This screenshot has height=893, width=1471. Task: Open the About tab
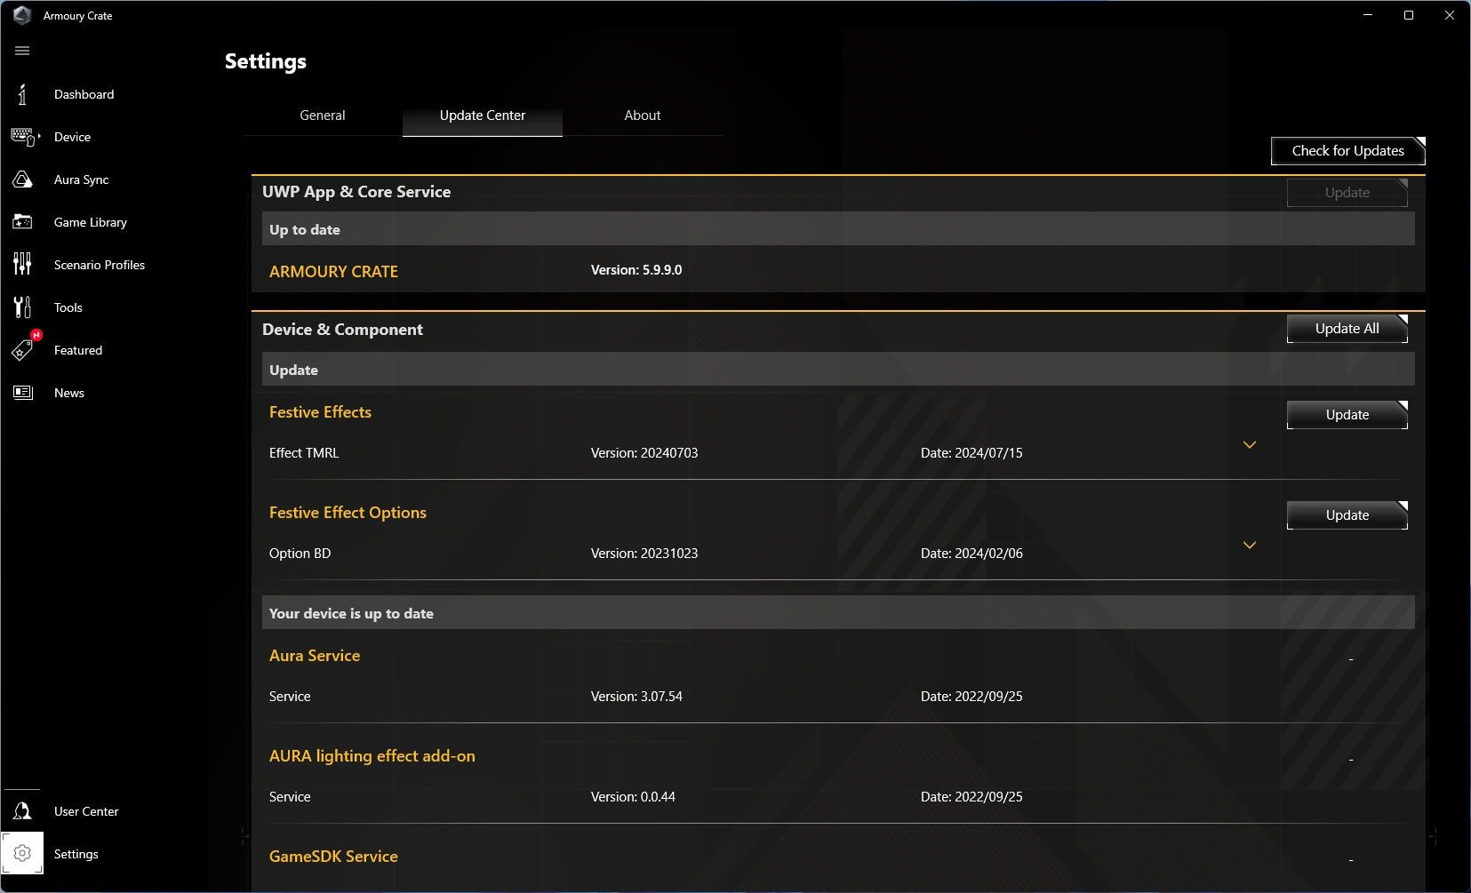[643, 116]
